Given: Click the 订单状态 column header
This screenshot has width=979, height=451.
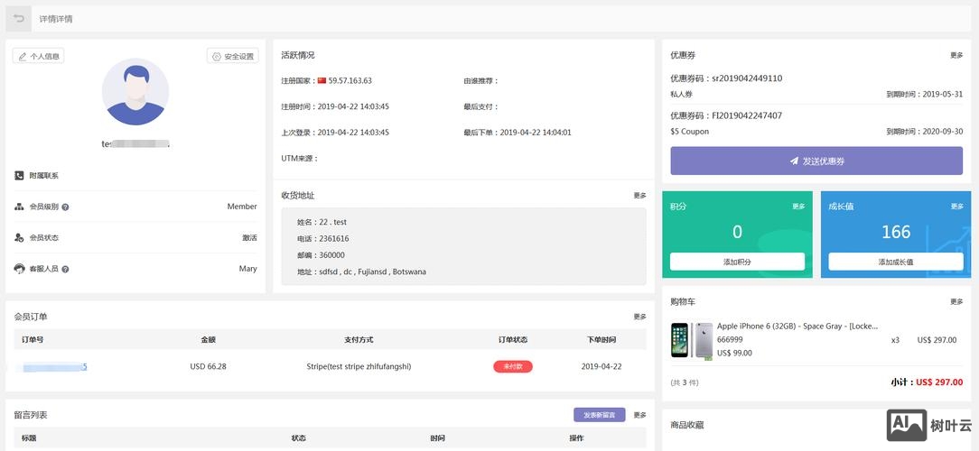Looking at the screenshot, I should point(513,340).
